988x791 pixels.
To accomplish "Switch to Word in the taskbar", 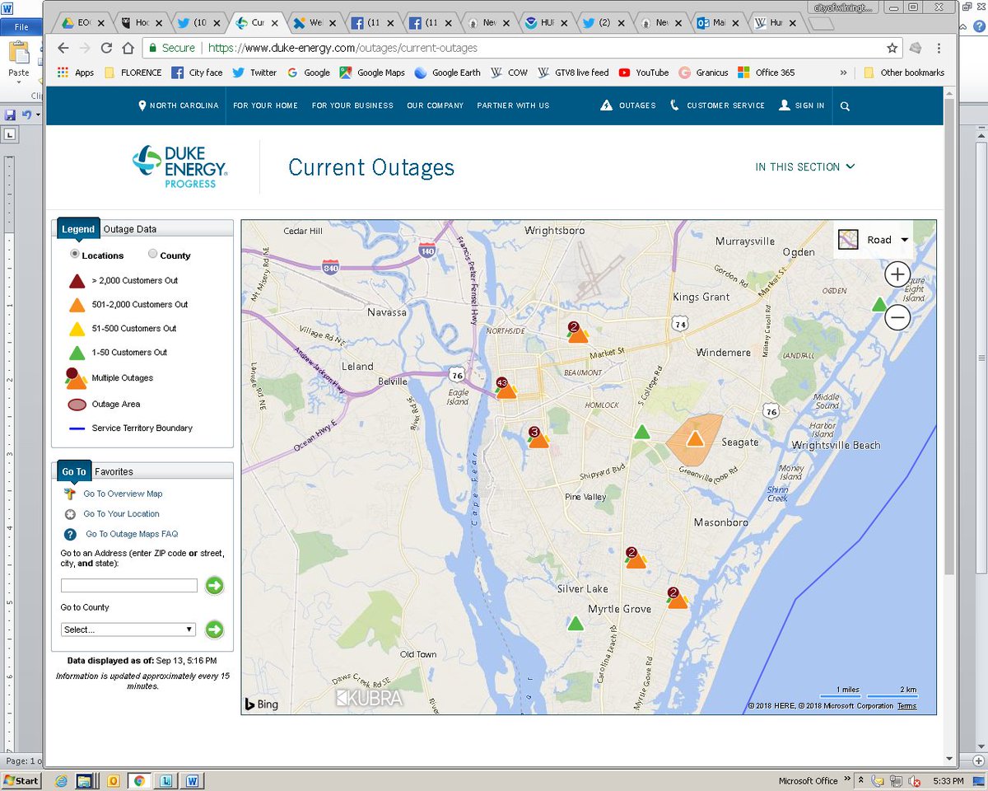I will coord(192,780).
